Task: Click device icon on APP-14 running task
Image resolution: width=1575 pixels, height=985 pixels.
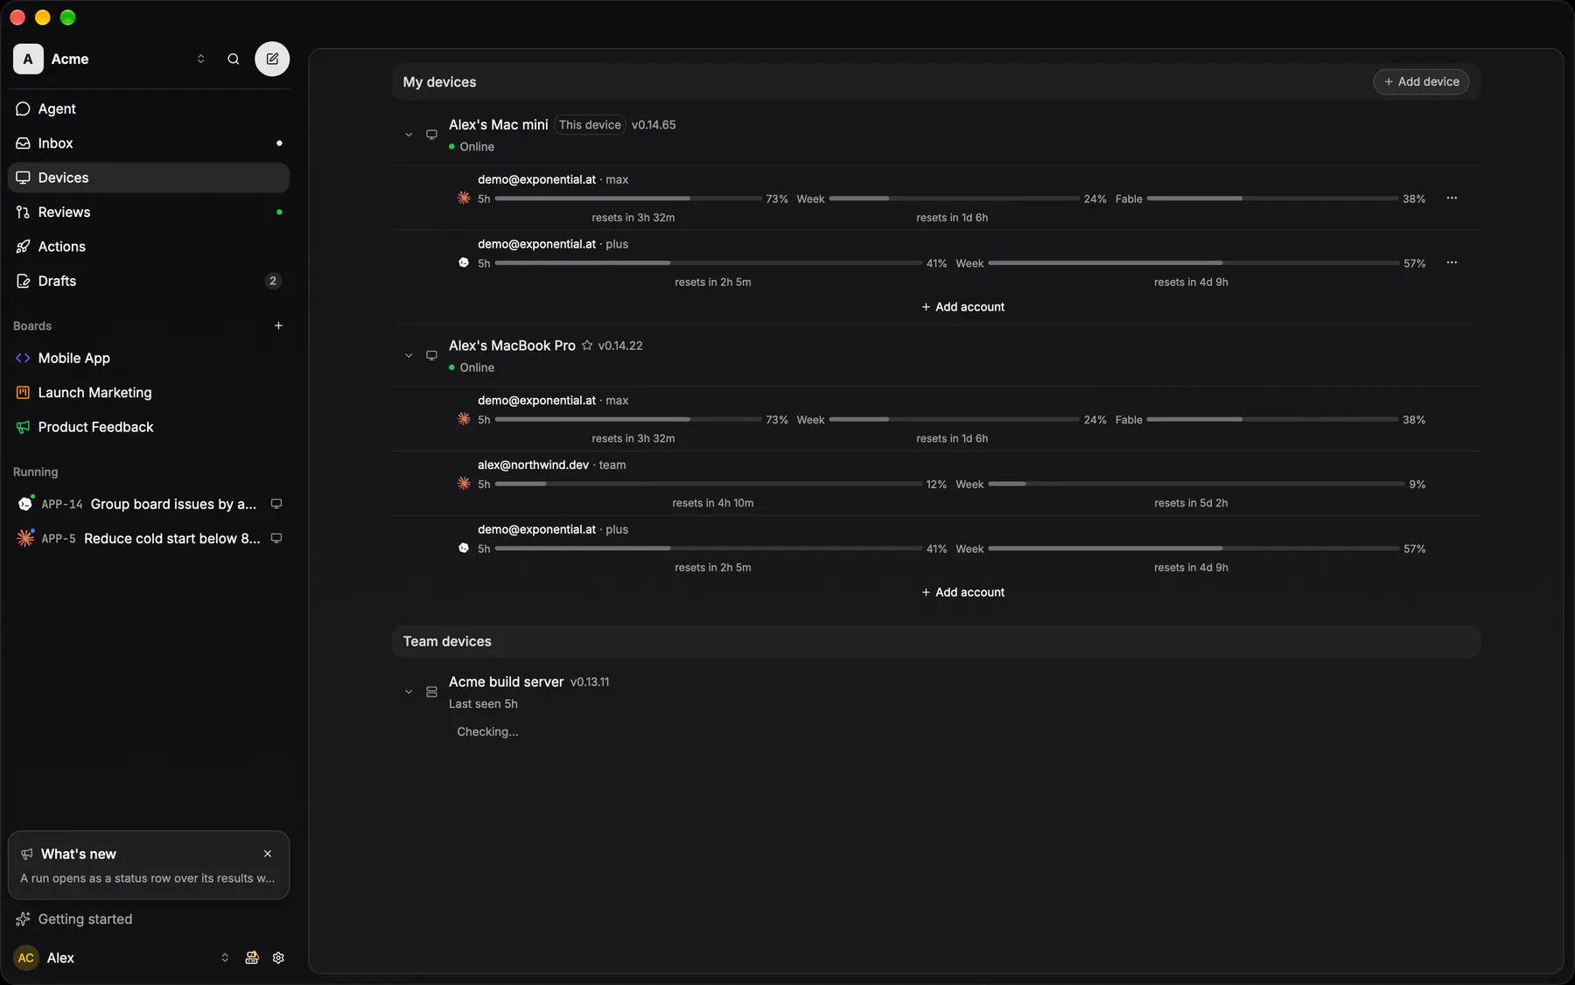Action: 276,504
